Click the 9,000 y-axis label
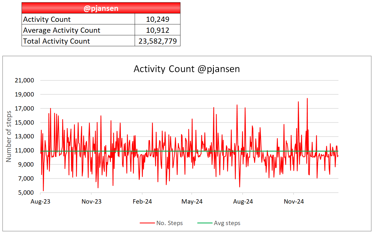 [x=26, y=165]
